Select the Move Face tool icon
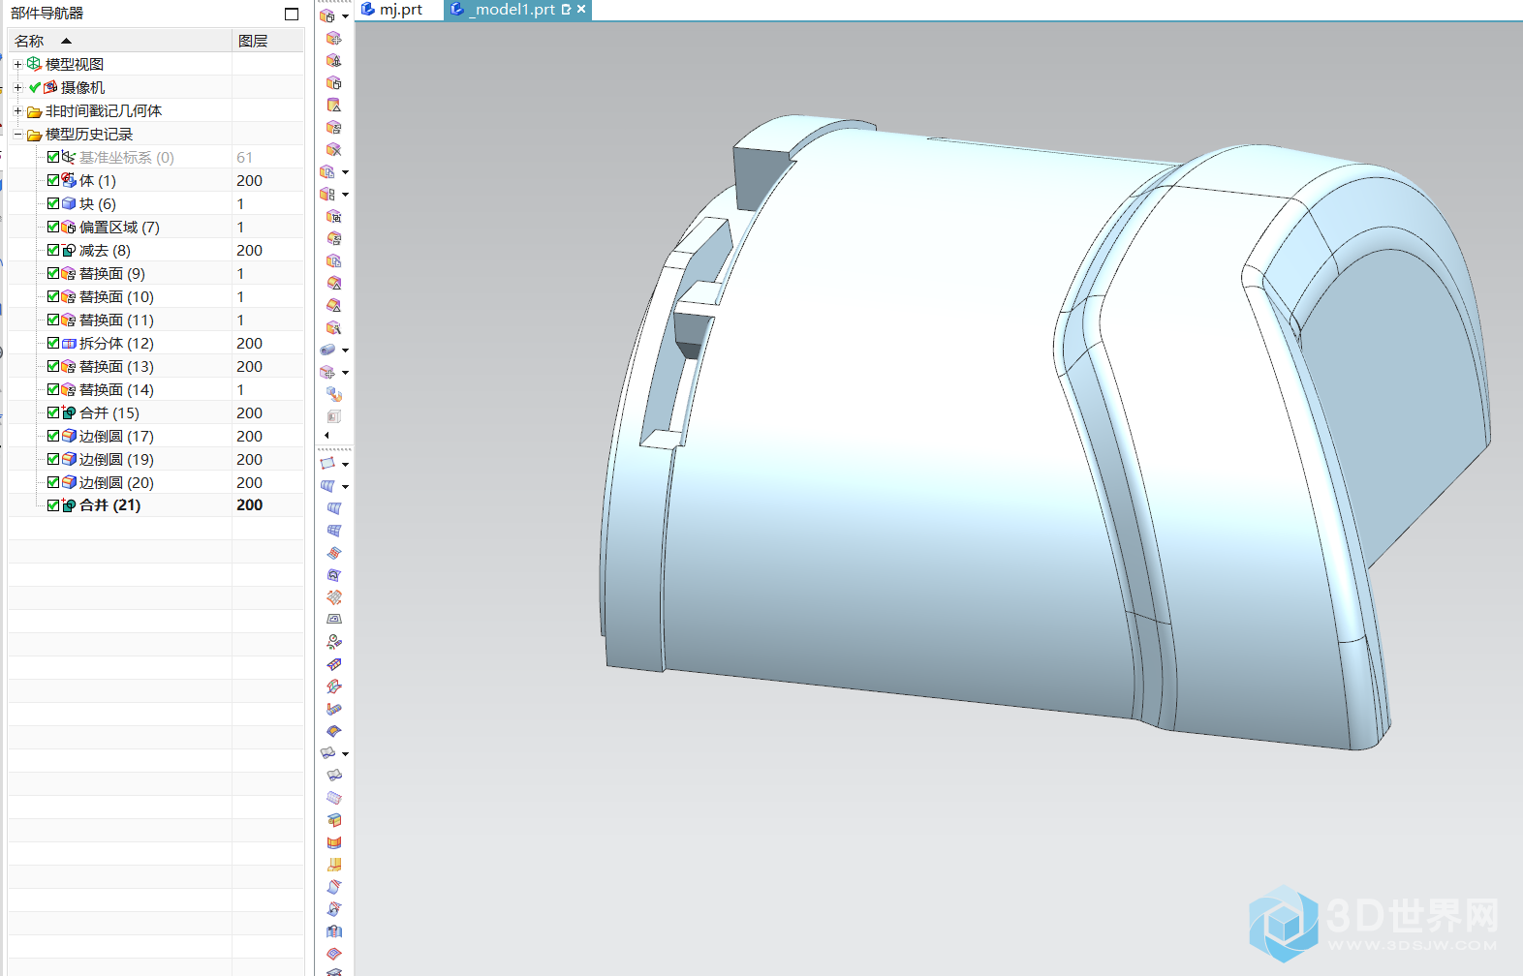 pyautogui.click(x=333, y=38)
